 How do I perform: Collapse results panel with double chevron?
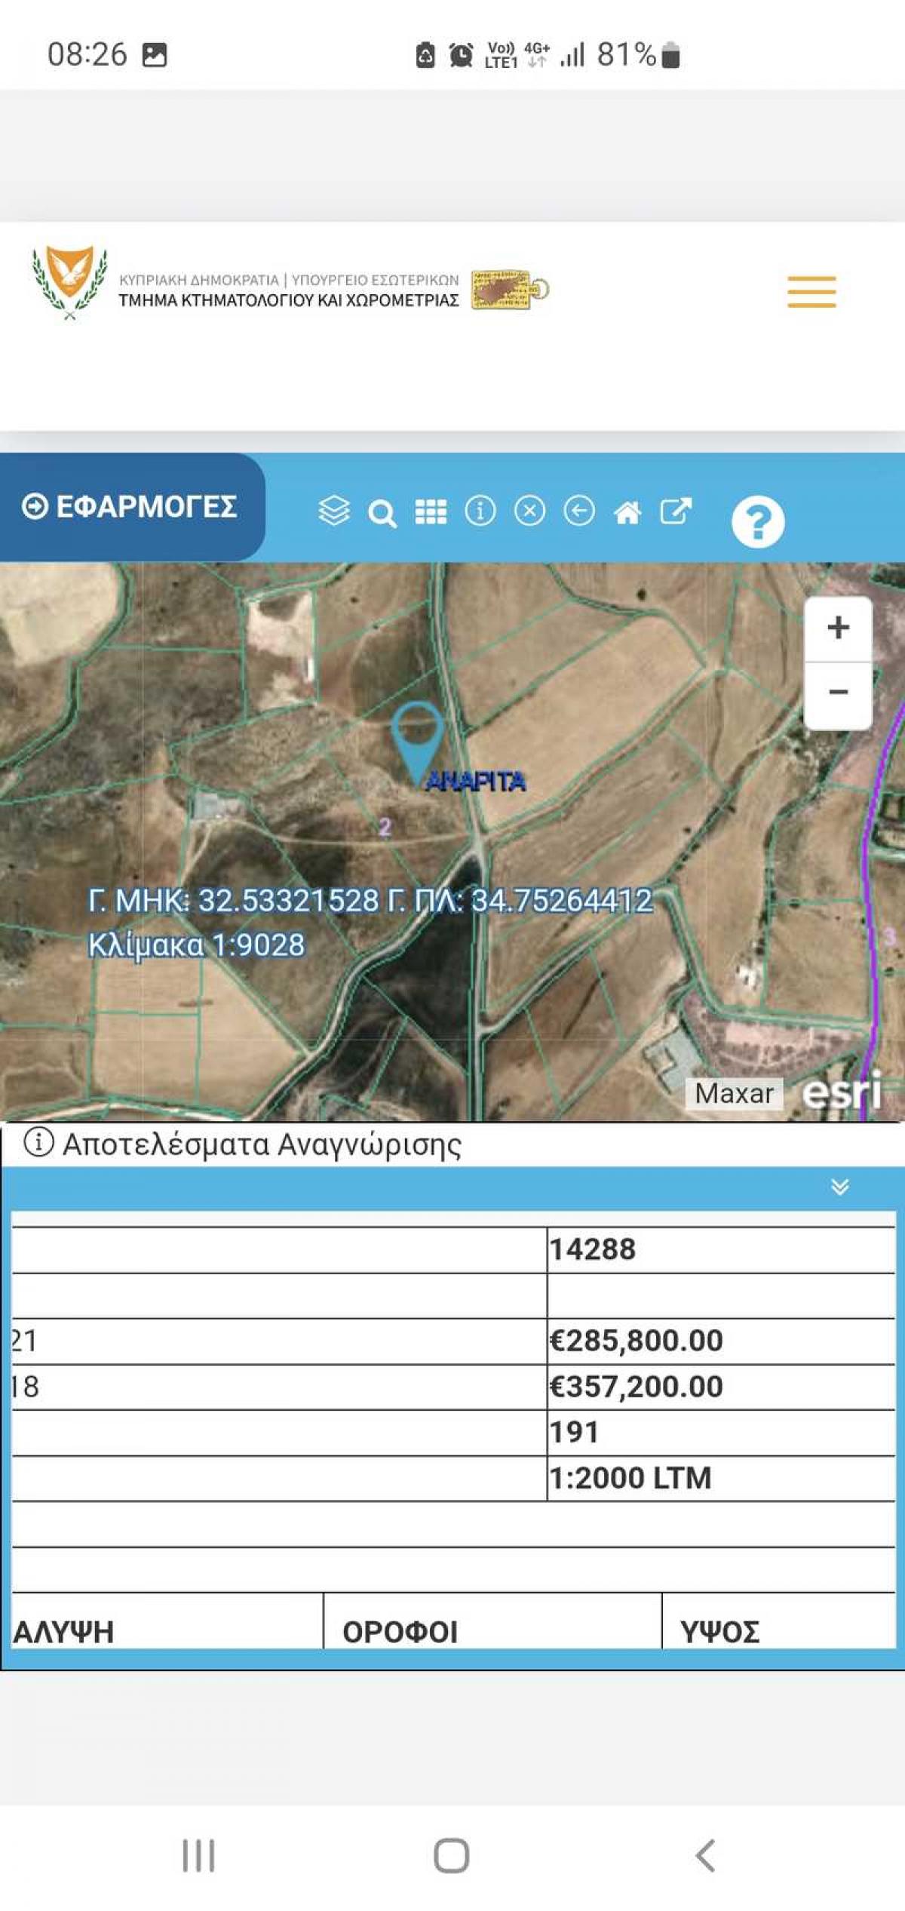tap(839, 1187)
